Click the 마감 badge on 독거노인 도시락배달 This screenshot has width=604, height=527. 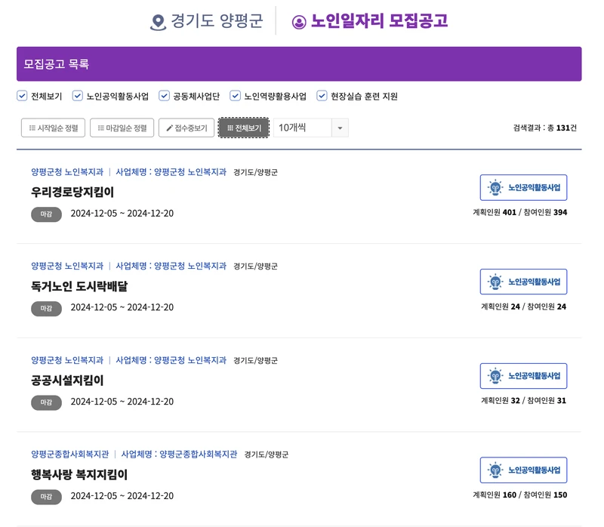[x=45, y=308]
